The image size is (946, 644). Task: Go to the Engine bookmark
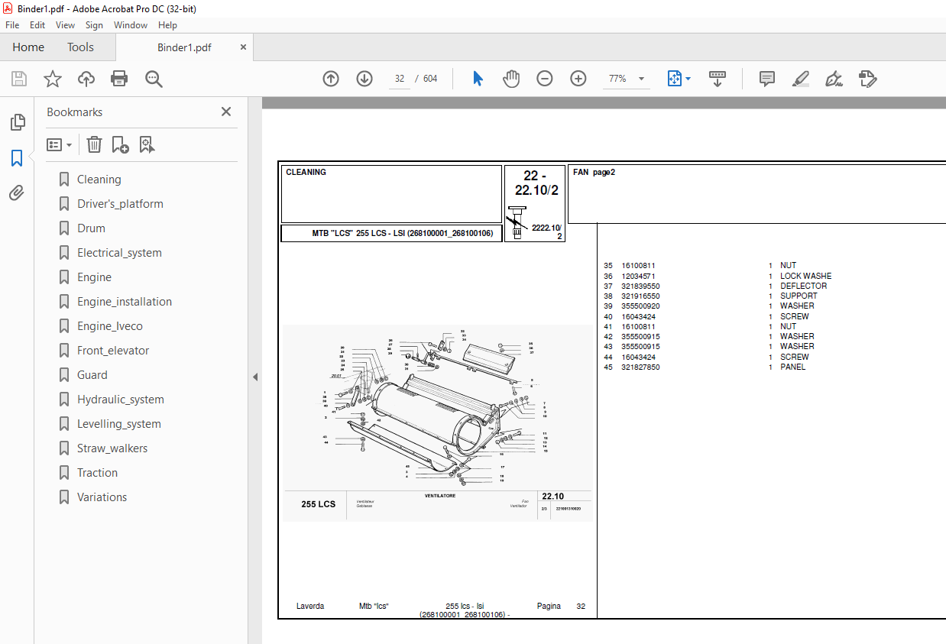(x=94, y=277)
